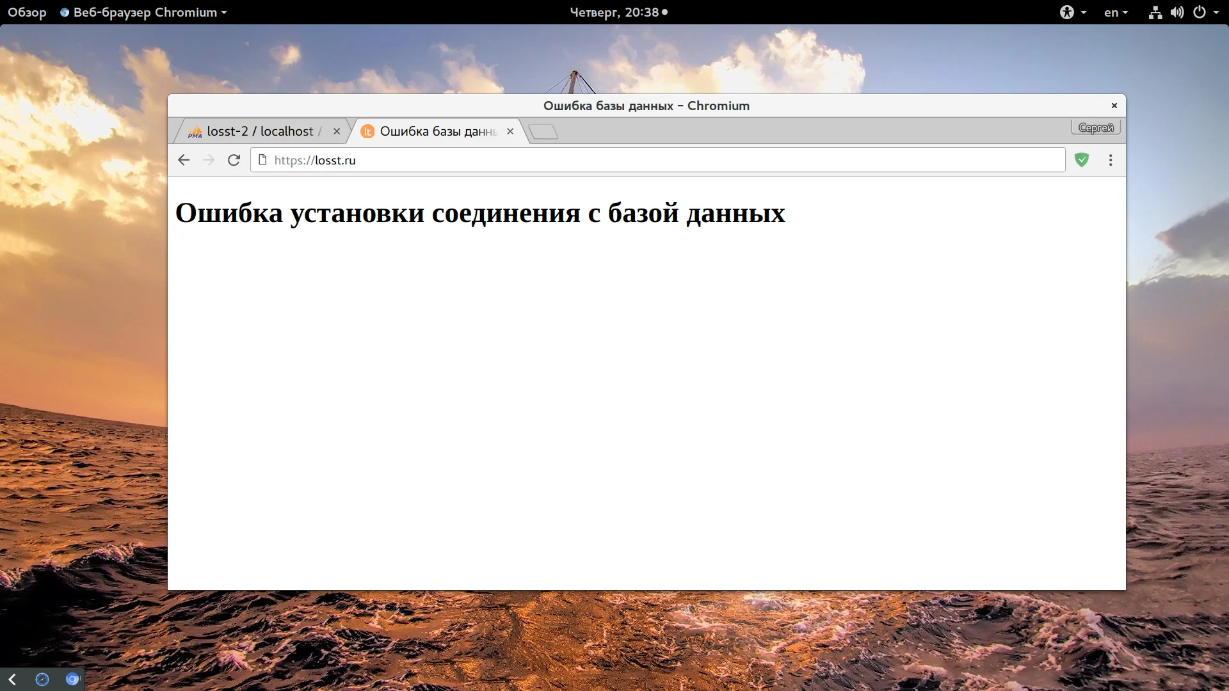Image resolution: width=1229 pixels, height=691 pixels.
Task: Click page info icon in address bar
Action: [x=262, y=160]
